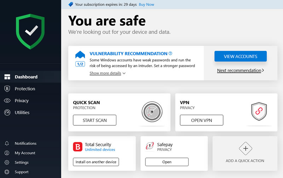This screenshot has width=283, height=178.
Task: Click the help question mark beside Vulnerability Recommendation
Action: [x=171, y=53]
